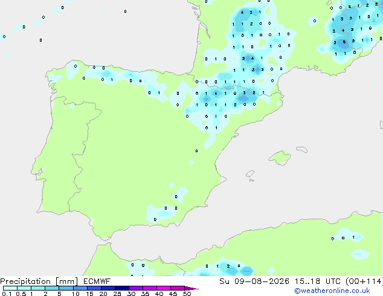The height and width of the screenshot is (296, 383).
Task: Click the 'ECMWF' model label
Action: pyautogui.click(x=97, y=282)
